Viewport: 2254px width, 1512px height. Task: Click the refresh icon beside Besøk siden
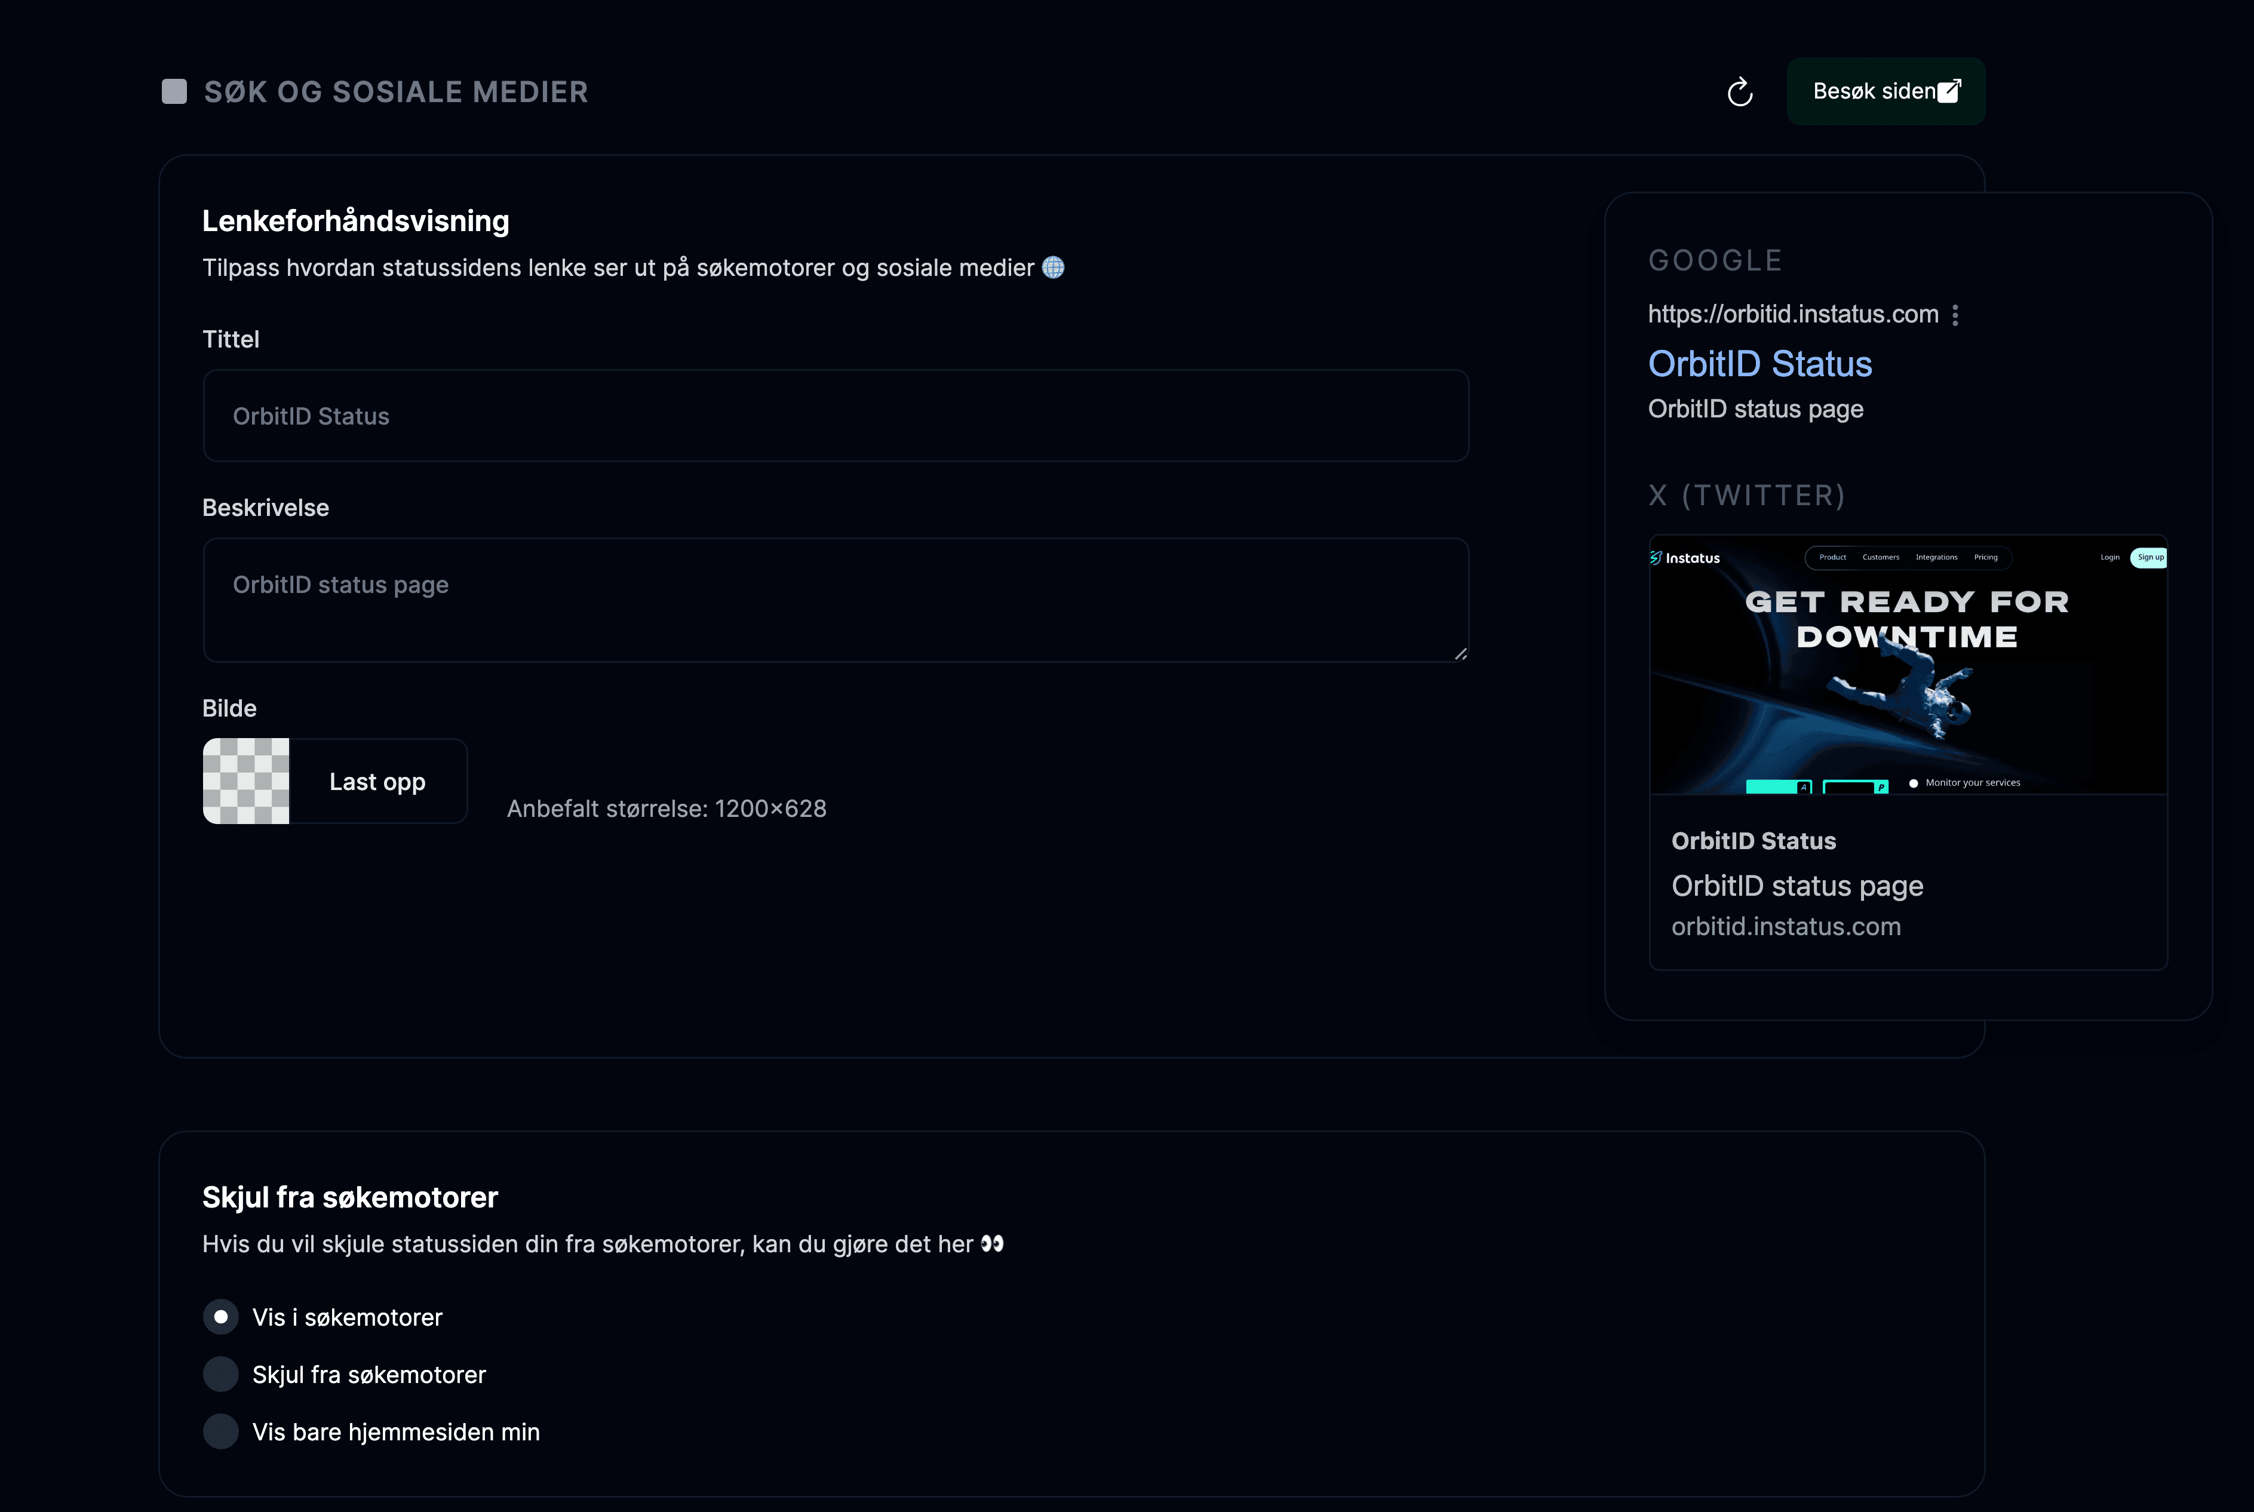point(1740,91)
